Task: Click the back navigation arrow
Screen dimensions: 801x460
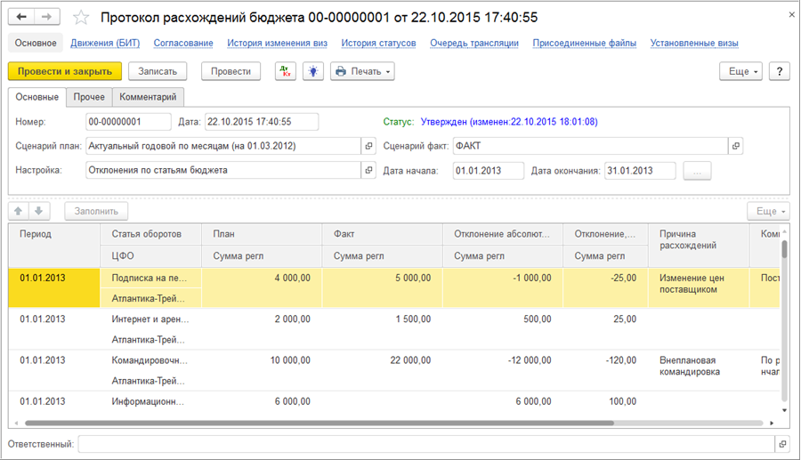Action: (x=21, y=17)
